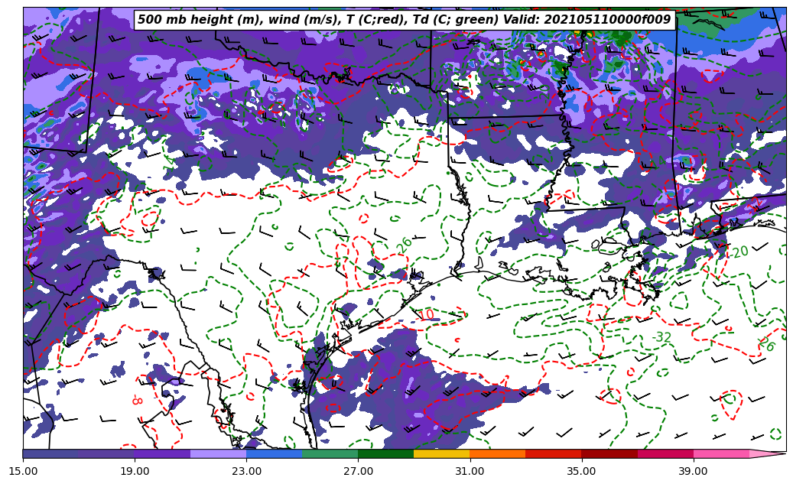Click the green -32 dewpoint contour label
Screen dimensions: 793x484
coord(661,337)
